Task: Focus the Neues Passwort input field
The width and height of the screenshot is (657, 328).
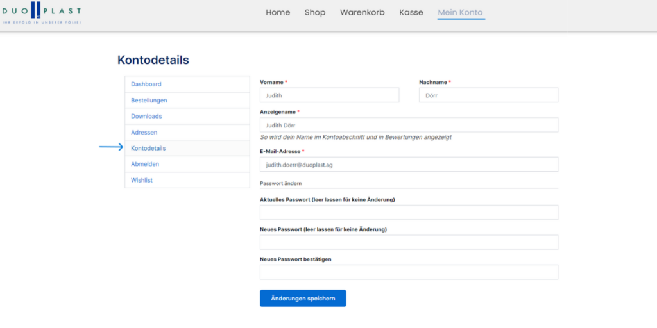Action: (409, 242)
